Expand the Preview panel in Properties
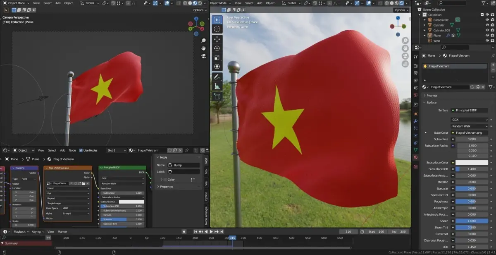 [x=432, y=96]
